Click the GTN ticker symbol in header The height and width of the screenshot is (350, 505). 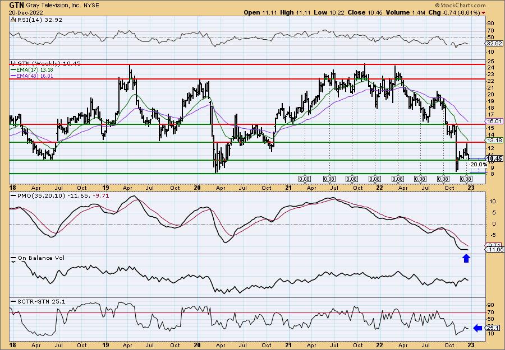pyautogui.click(x=15, y=5)
